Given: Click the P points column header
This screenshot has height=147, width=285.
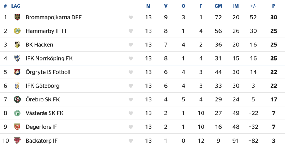Looking at the screenshot, I should [274, 6].
